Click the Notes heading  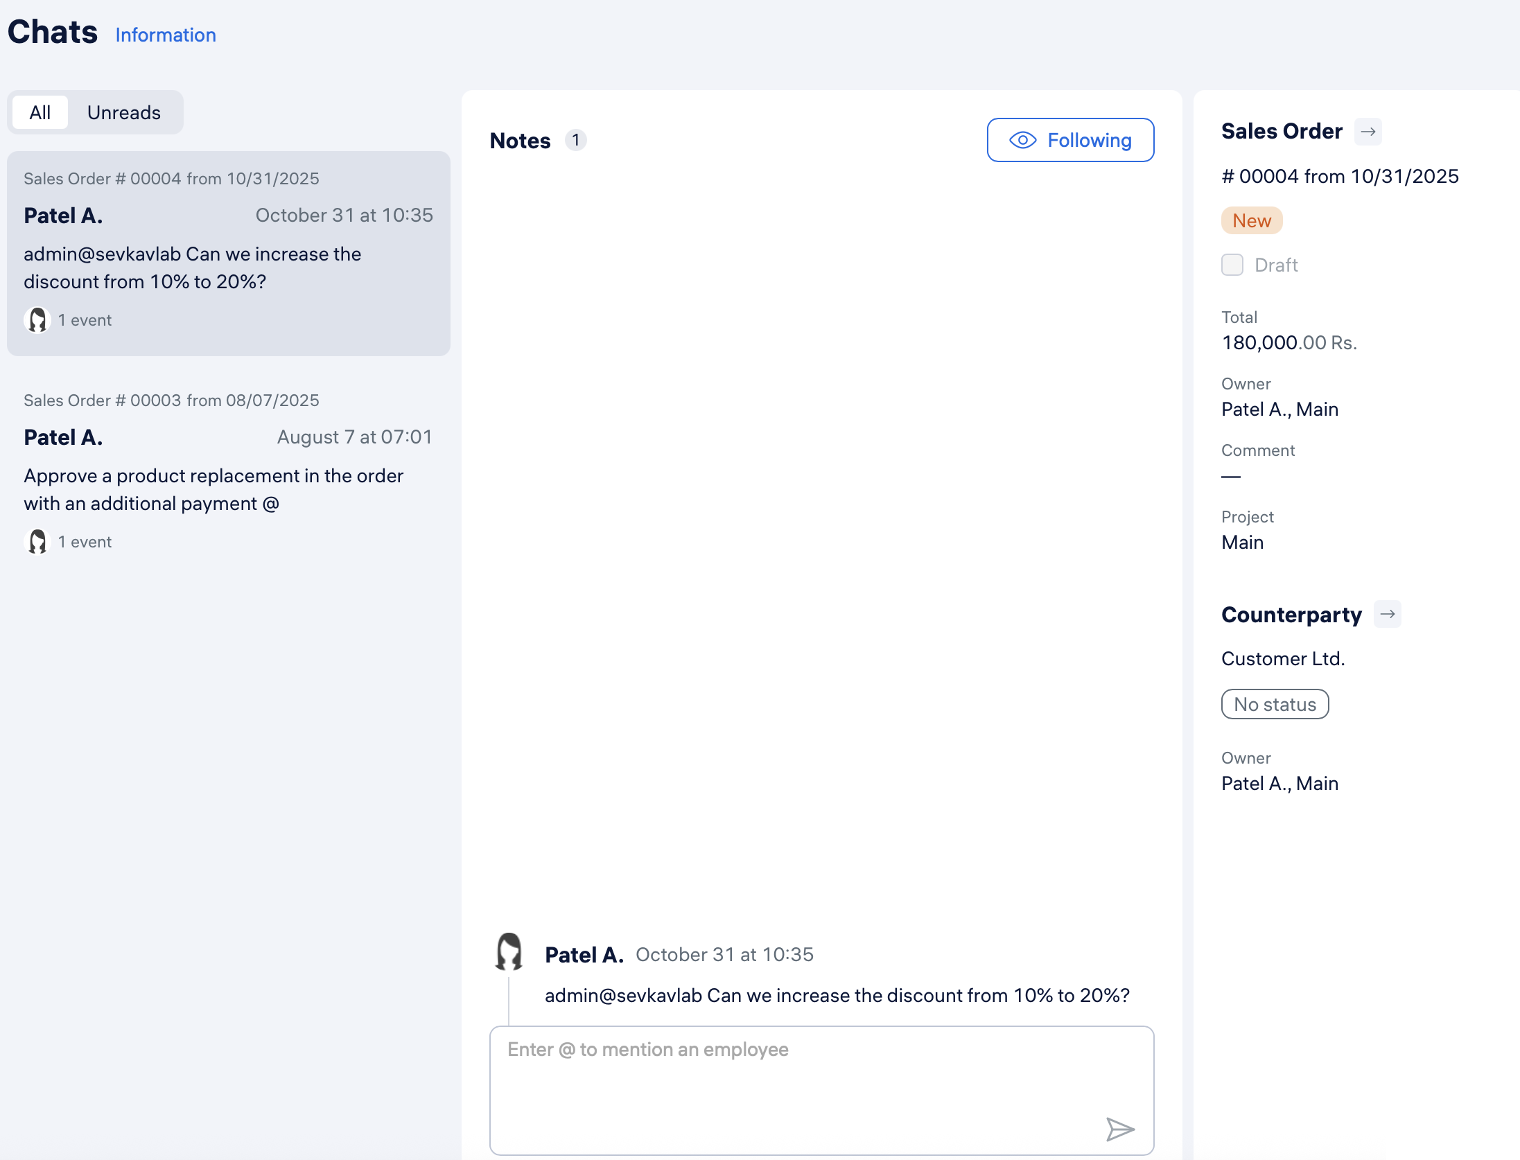(x=520, y=140)
